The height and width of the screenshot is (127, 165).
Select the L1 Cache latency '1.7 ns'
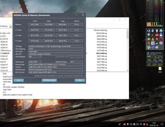click(x=77, y=30)
